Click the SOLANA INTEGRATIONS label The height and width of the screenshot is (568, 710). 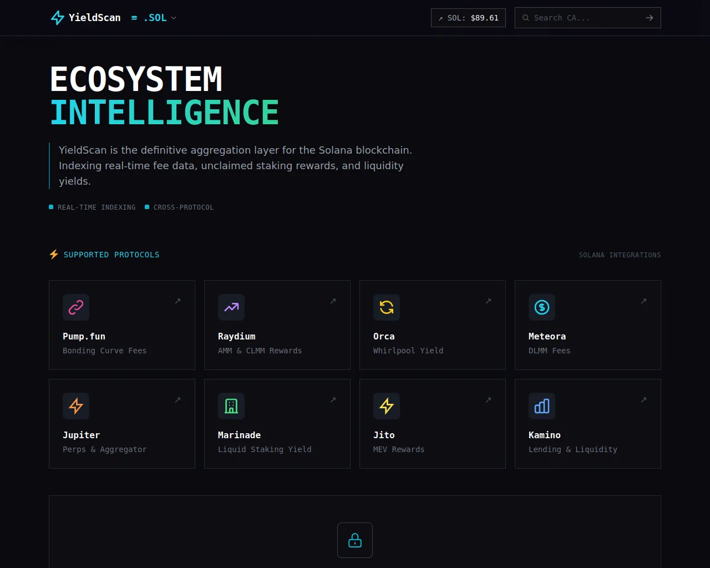620,255
